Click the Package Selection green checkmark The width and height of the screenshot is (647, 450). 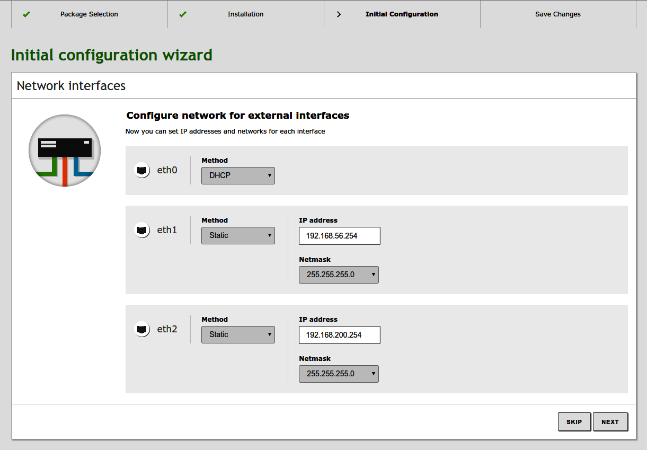[x=26, y=14]
